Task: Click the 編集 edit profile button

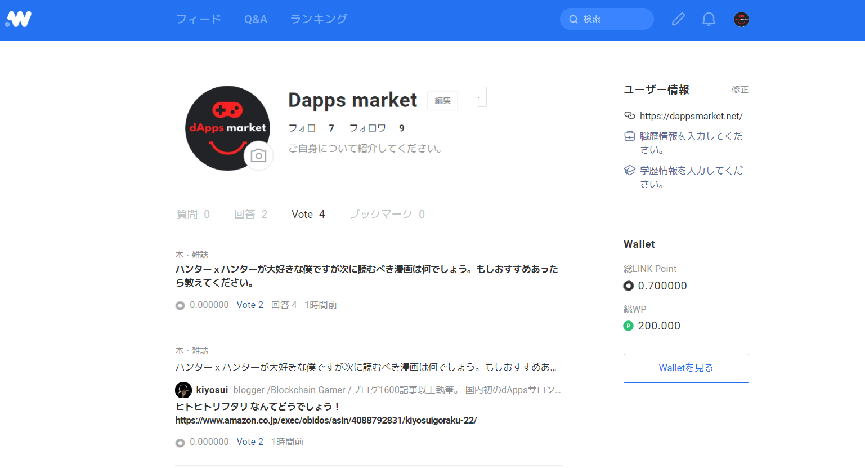Action: (x=442, y=101)
